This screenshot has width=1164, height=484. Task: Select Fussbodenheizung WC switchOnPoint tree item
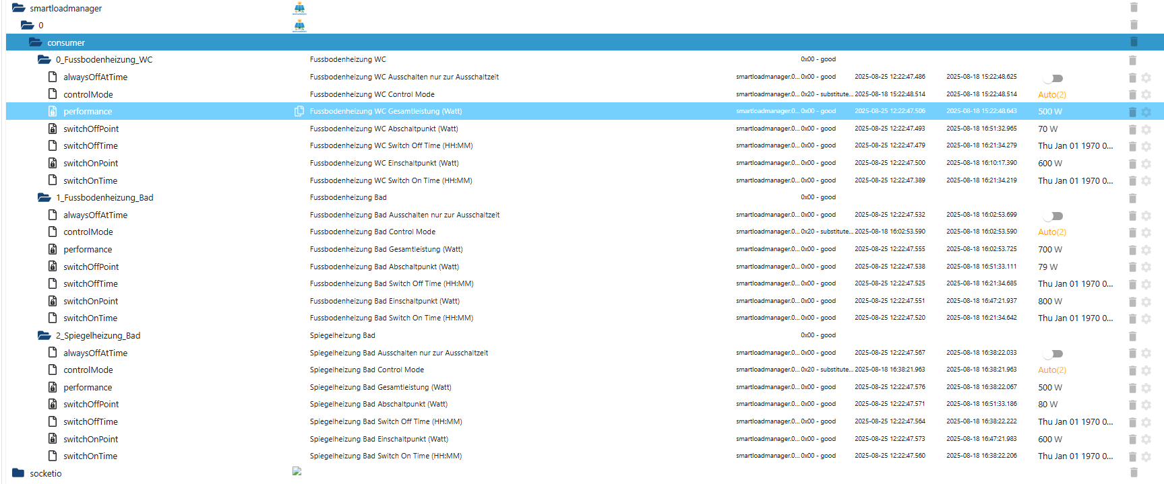point(90,163)
